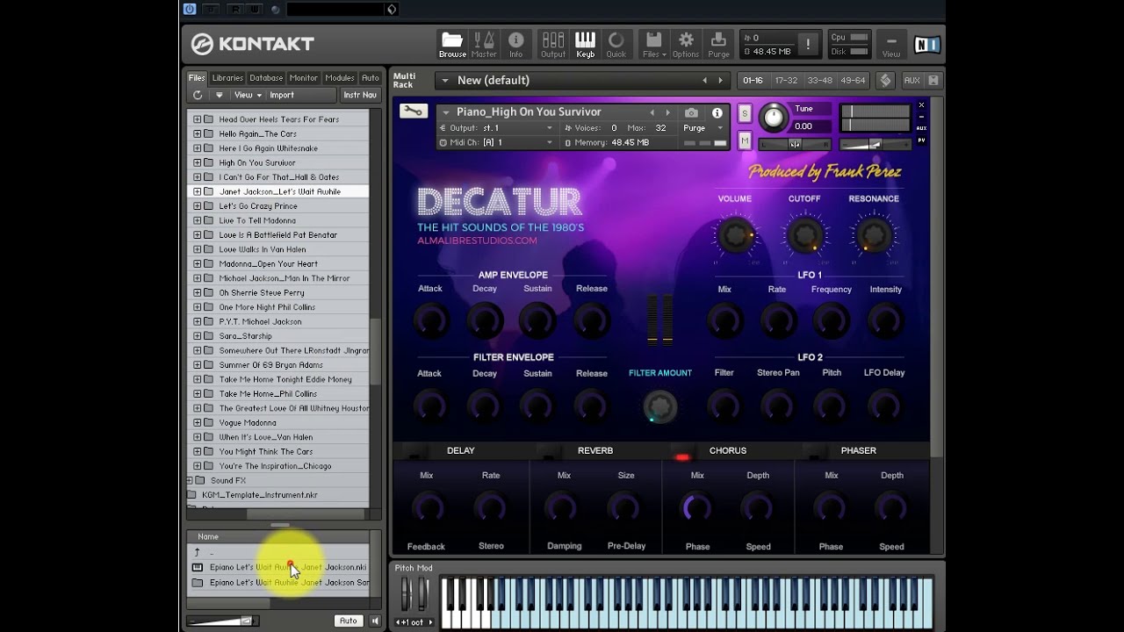The height and width of the screenshot is (632, 1124).
Task: Enable the Phaser effect switch
Action: (x=813, y=455)
